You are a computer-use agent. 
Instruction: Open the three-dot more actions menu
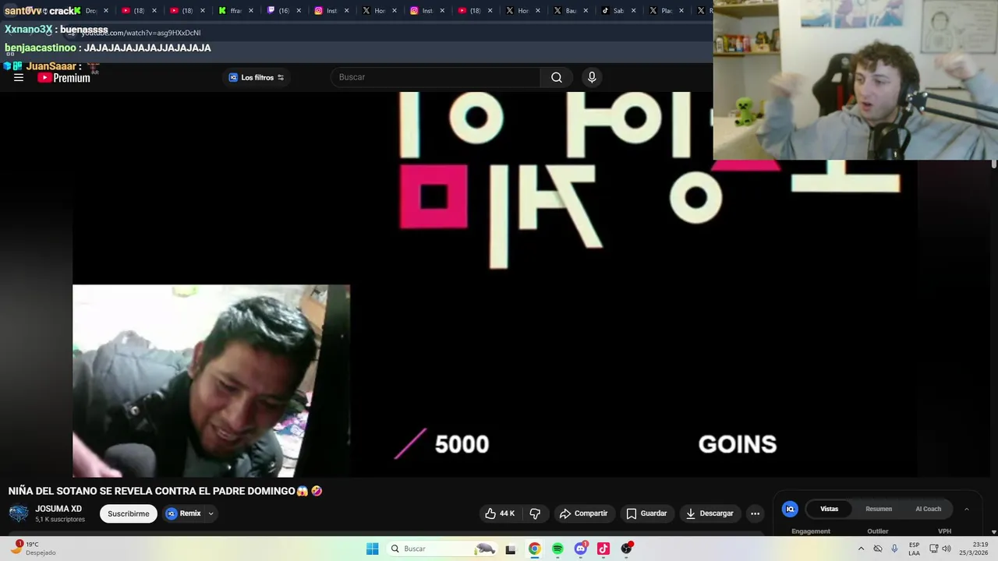tap(755, 513)
